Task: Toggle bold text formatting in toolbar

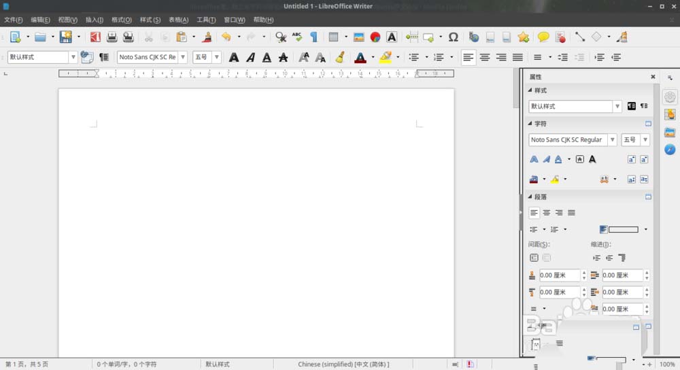Action: click(234, 58)
